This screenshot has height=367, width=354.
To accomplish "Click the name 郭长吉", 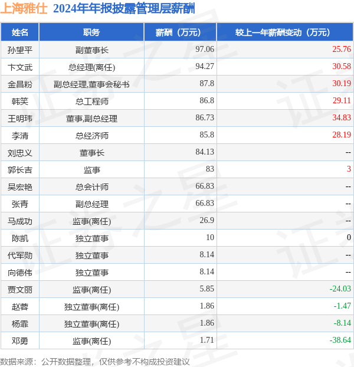I will click(x=20, y=170).
